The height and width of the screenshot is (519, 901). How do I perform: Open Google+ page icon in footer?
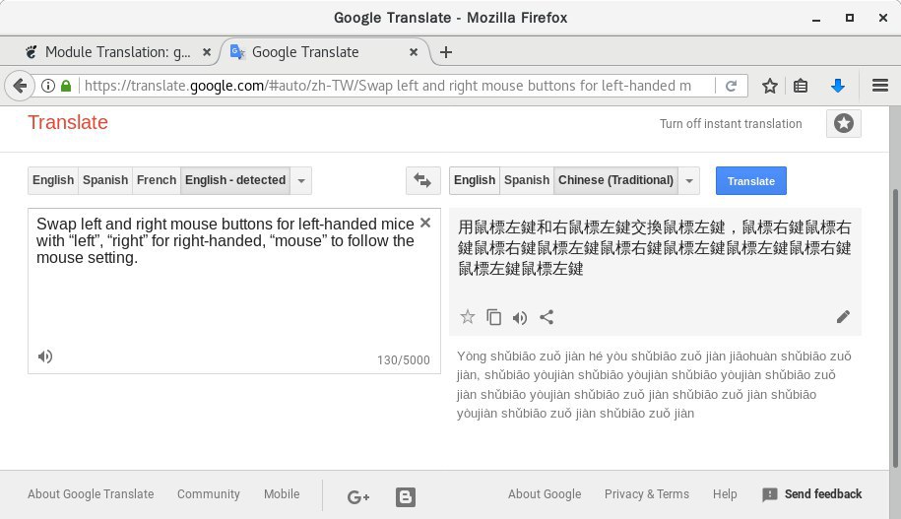[x=358, y=496]
